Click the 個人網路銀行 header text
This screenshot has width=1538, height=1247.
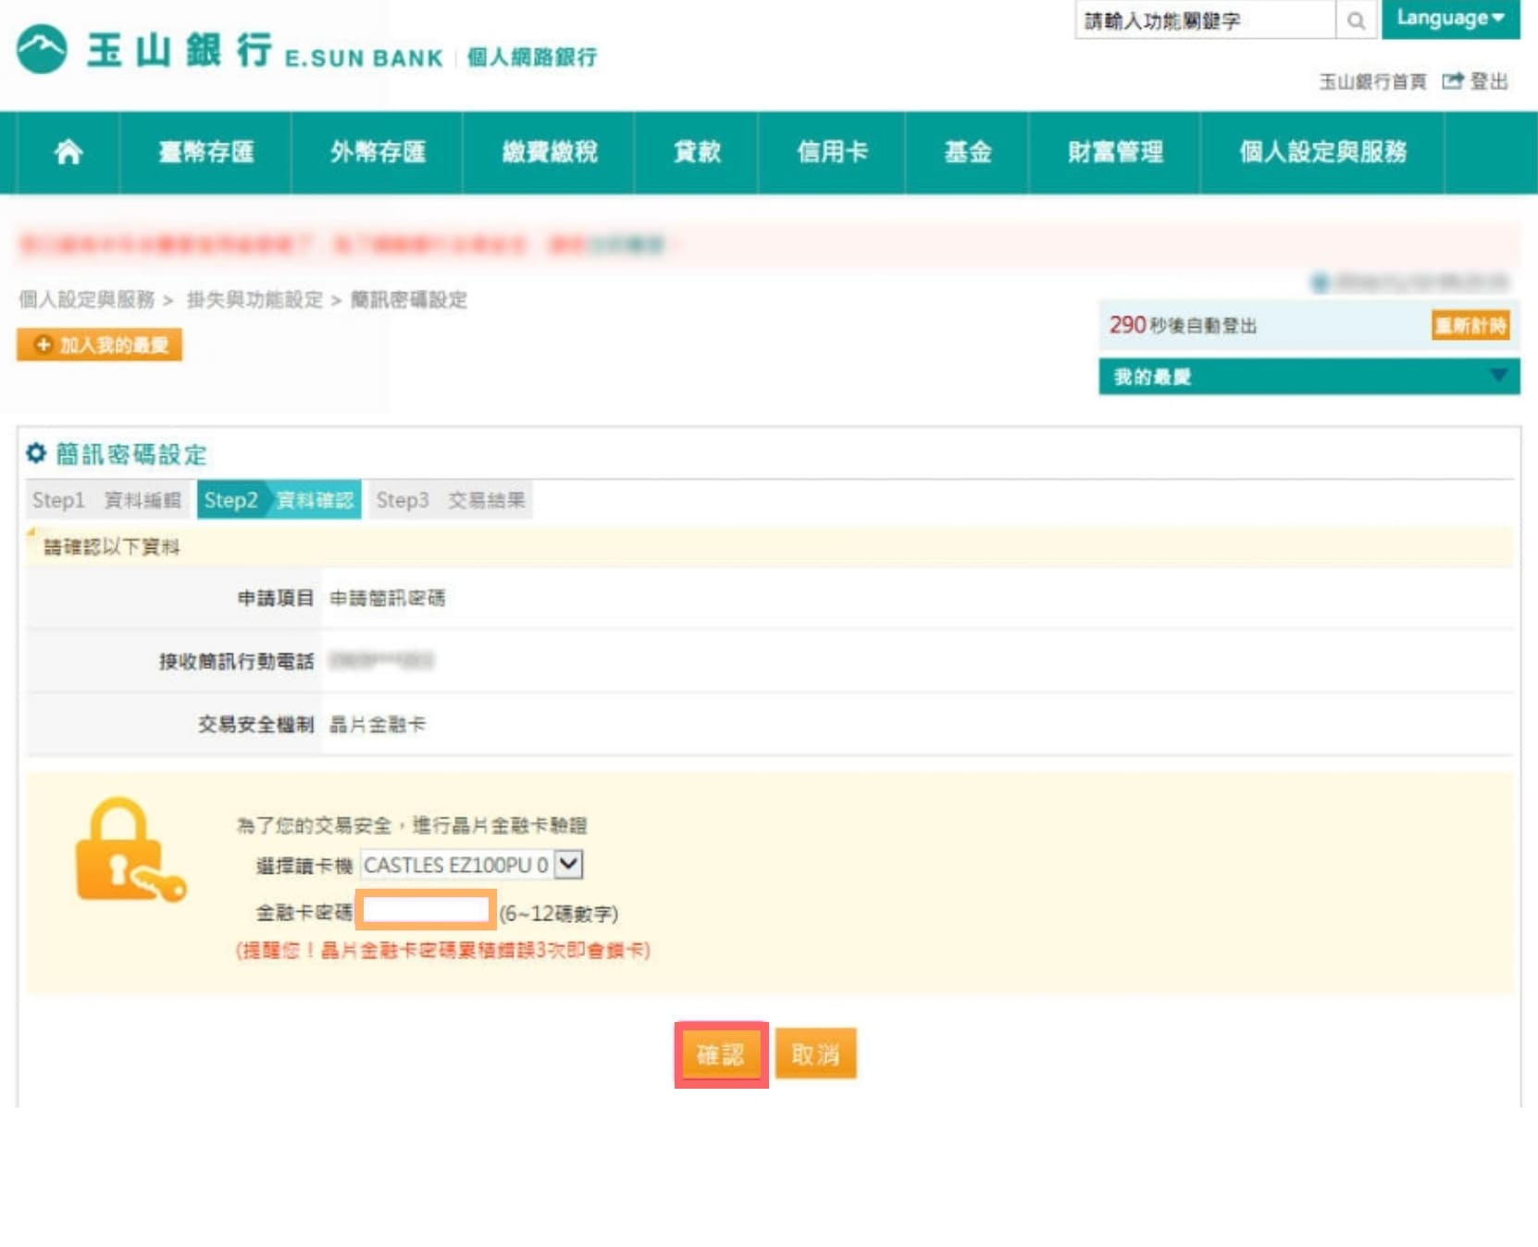pos(532,57)
